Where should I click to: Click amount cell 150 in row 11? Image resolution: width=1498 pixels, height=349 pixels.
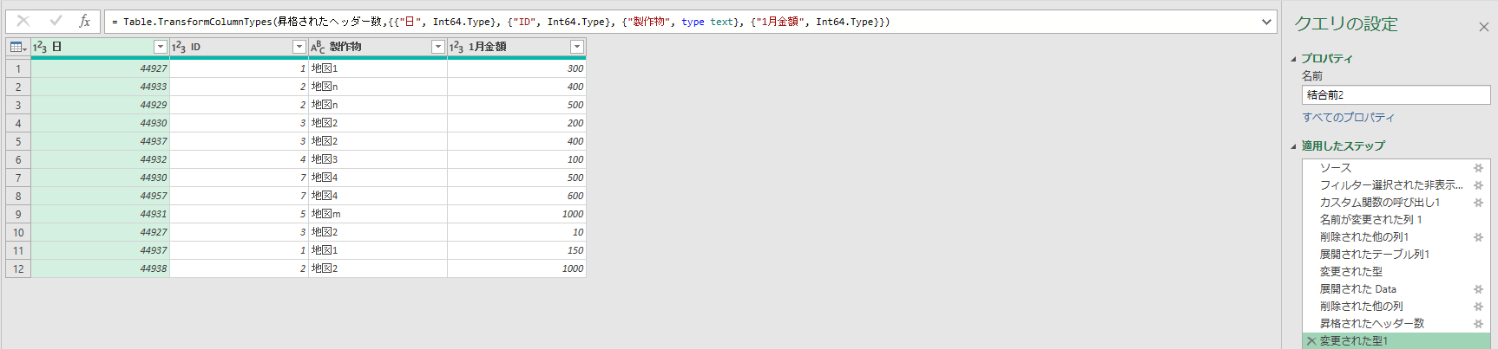(x=516, y=250)
